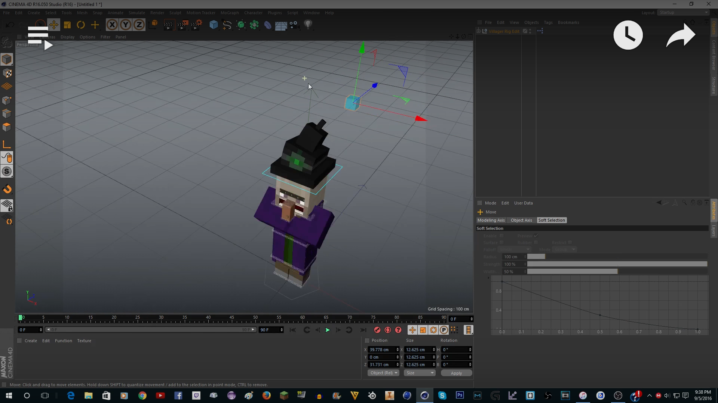Adjust the Width slider bar

(617, 272)
